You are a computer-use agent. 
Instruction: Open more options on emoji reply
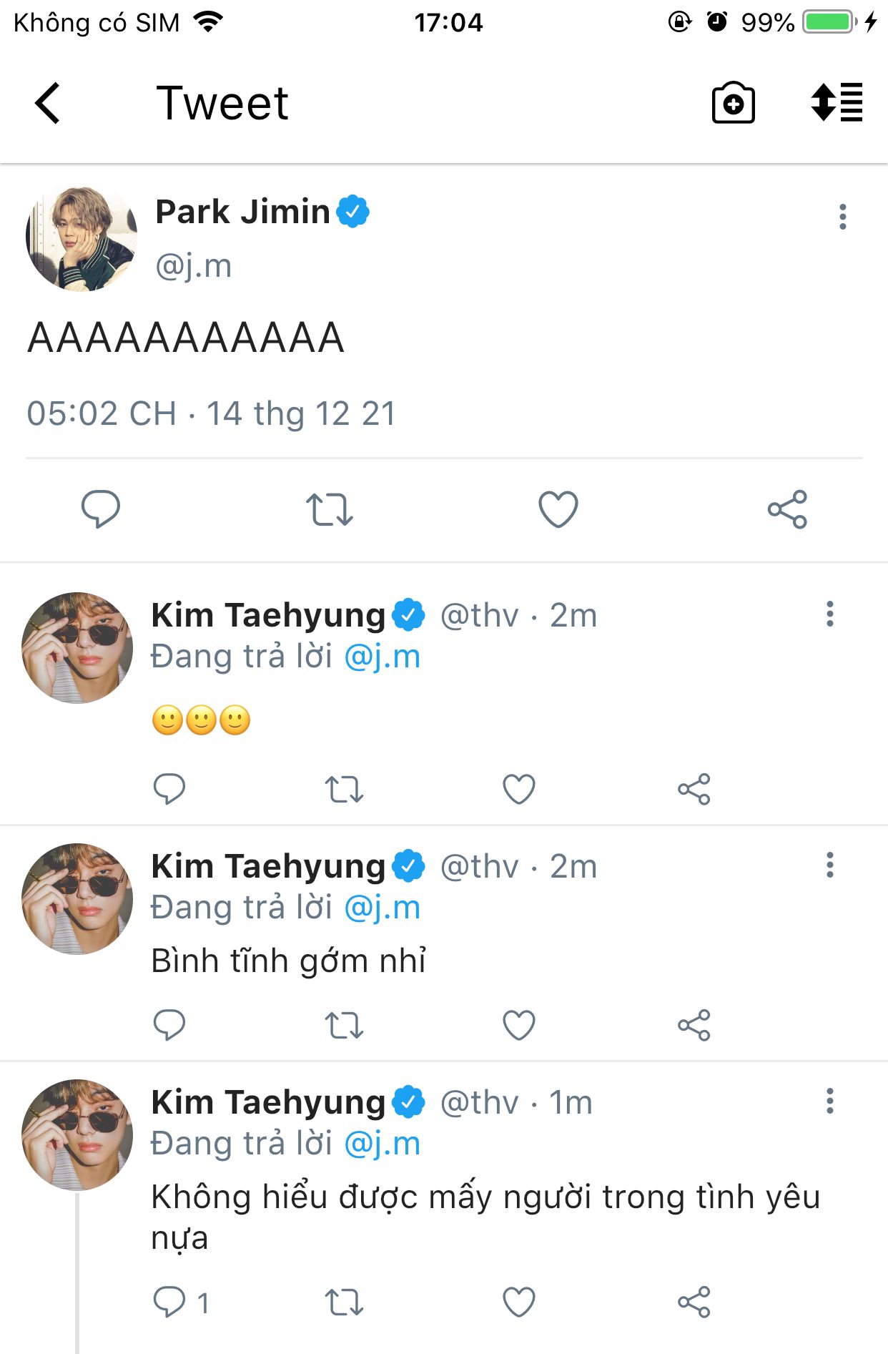(x=829, y=614)
